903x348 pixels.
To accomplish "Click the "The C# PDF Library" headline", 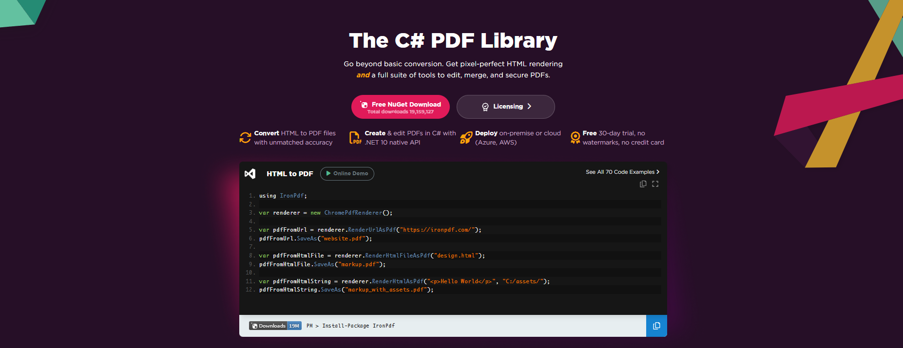I will pyautogui.click(x=453, y=41).
